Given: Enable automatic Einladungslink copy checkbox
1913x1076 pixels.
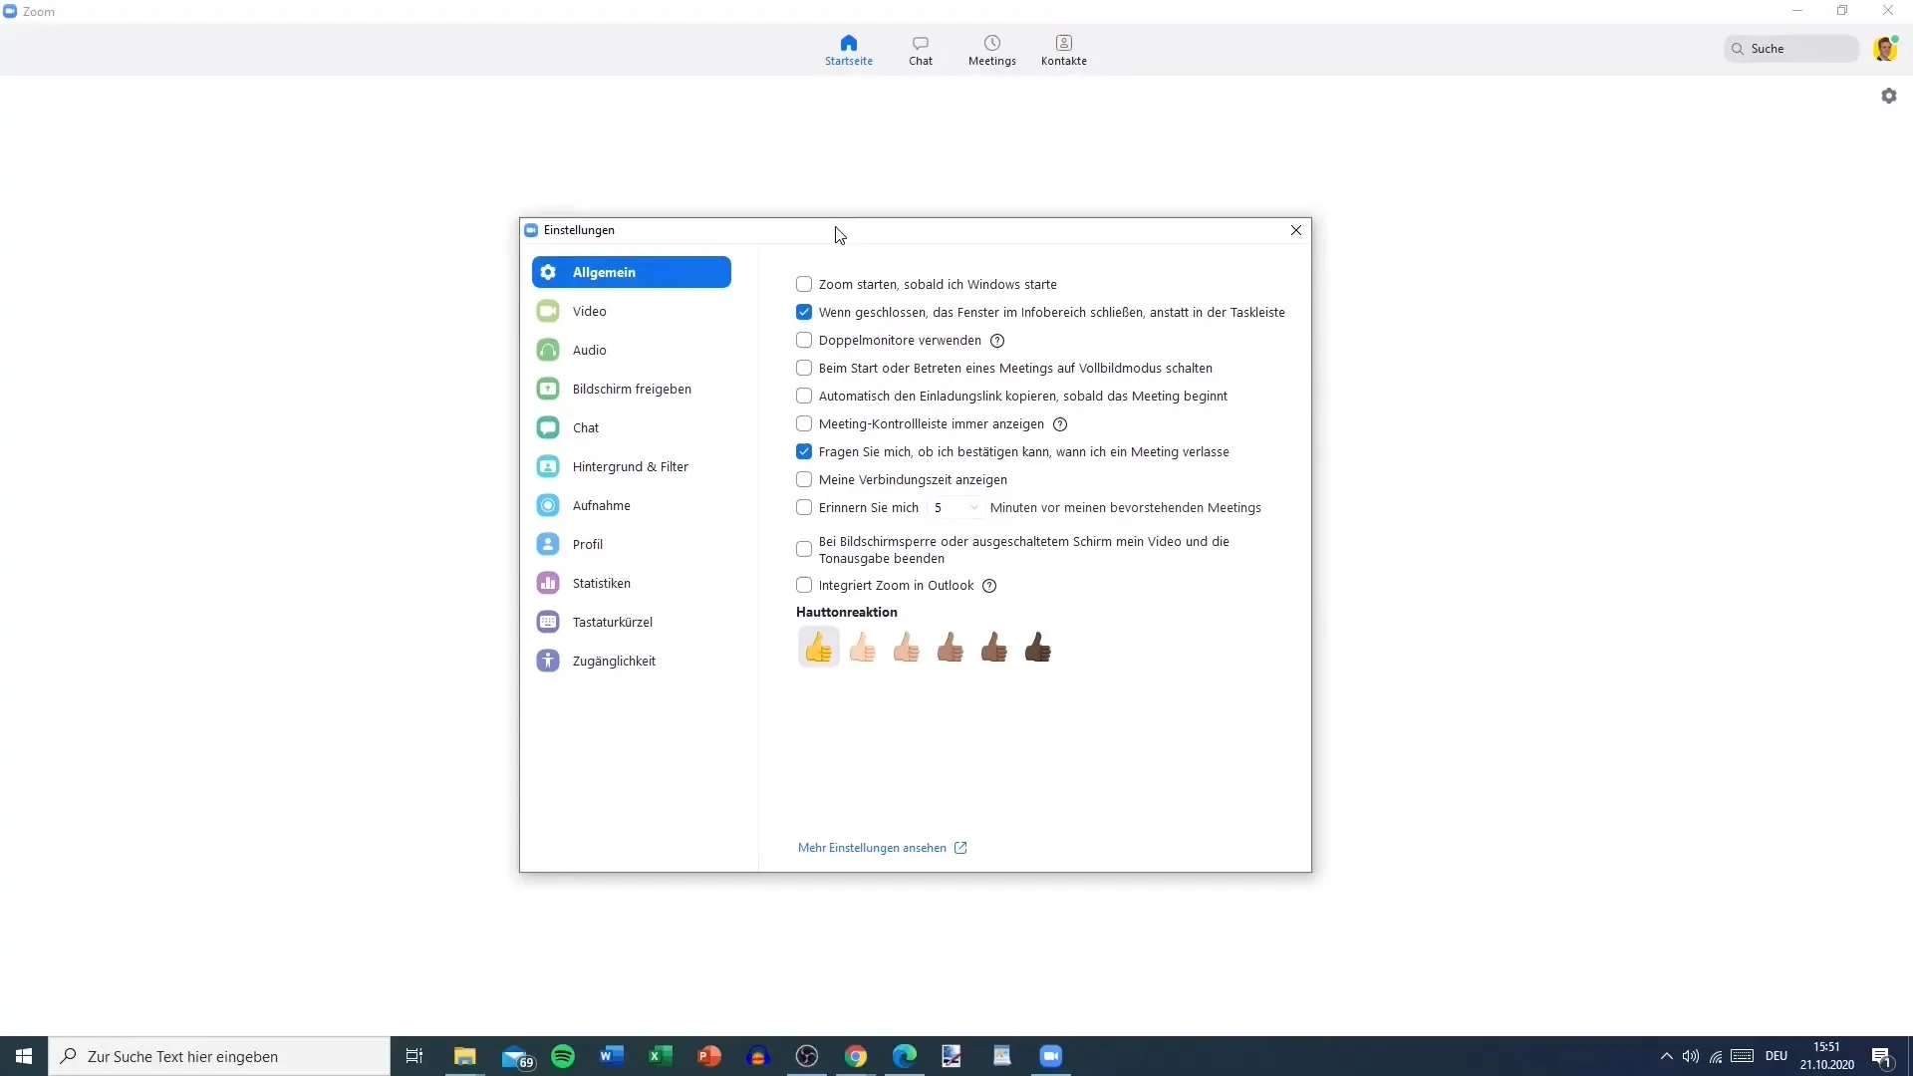Looking at the screenshot, I should [x=804, y=396].
